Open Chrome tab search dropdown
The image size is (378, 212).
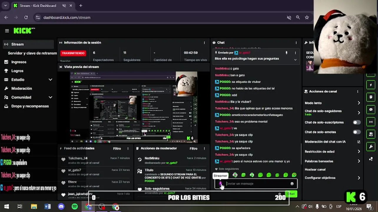click(x=6, y=5)
